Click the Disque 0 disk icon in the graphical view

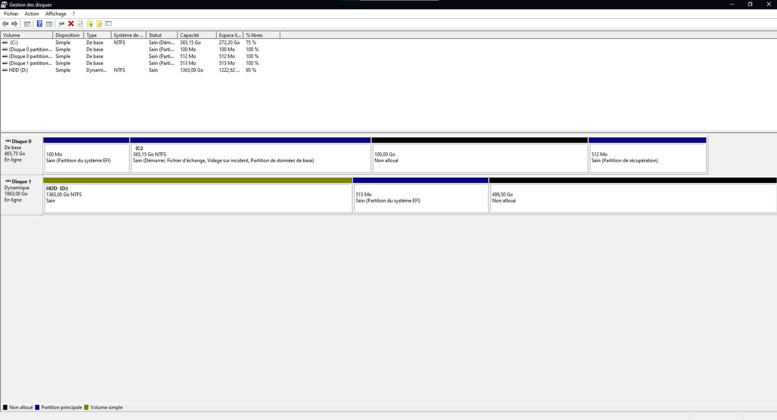pyautogui.click(x=8, y=141)
